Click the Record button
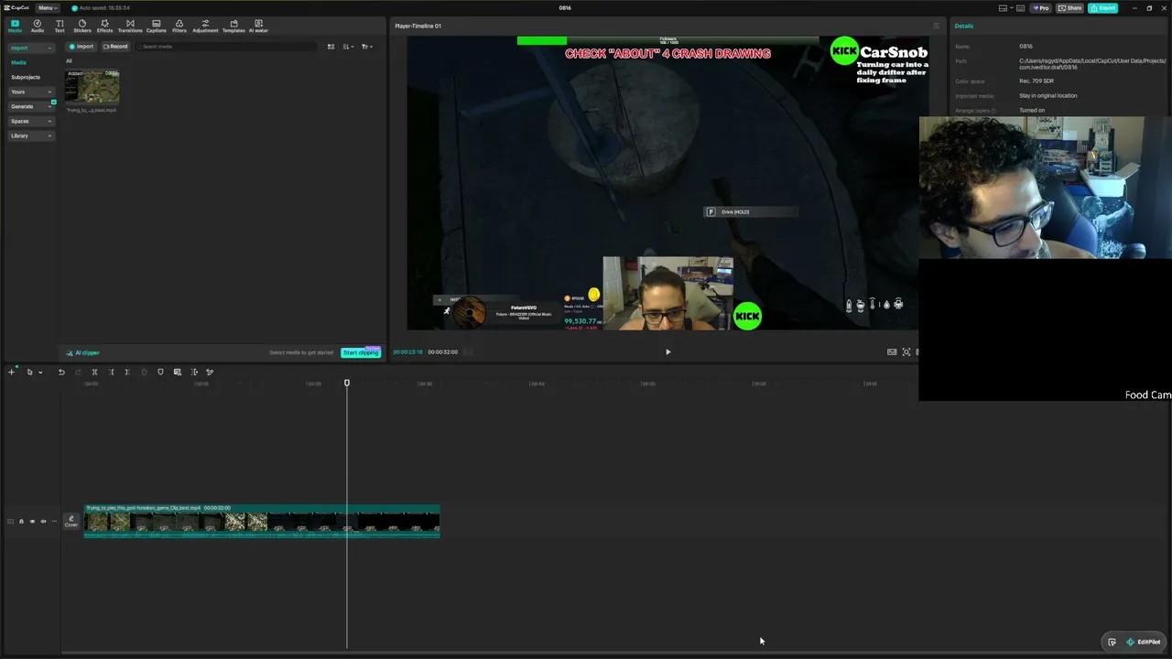 point(115,47)
